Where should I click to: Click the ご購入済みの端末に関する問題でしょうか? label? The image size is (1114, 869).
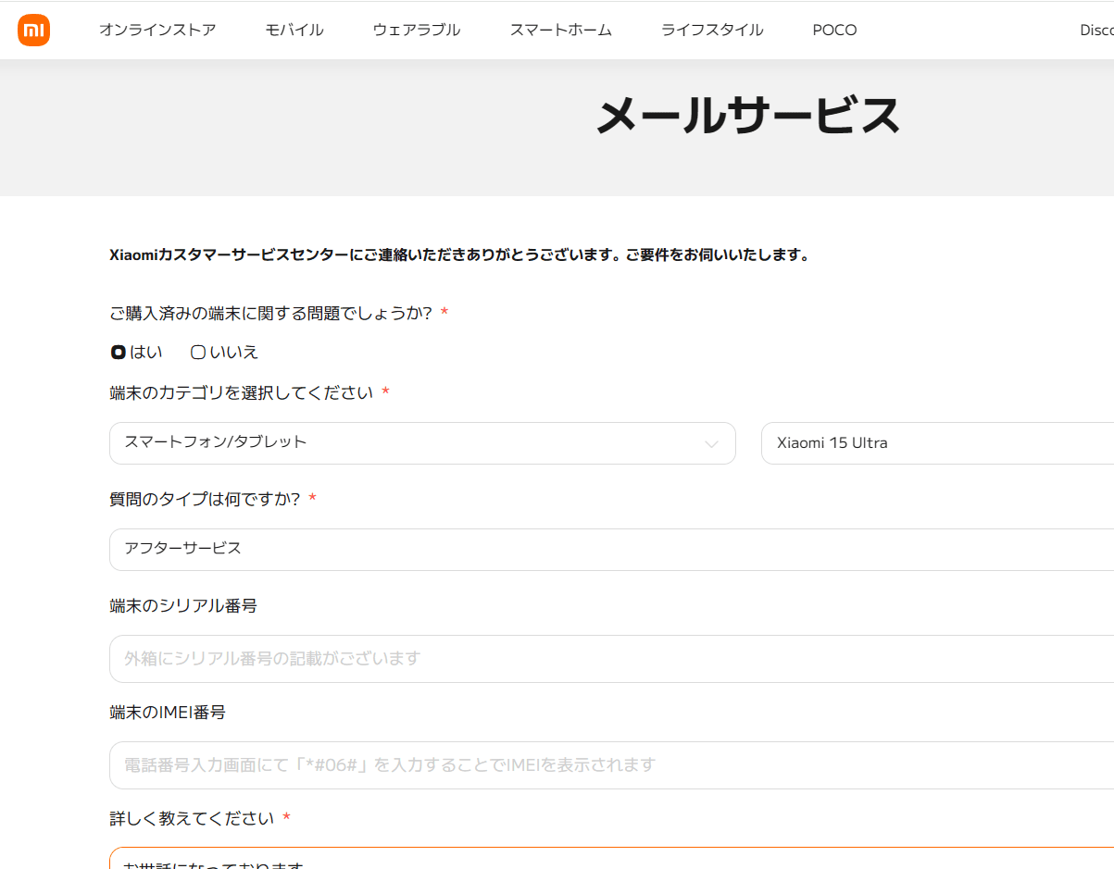271,314
